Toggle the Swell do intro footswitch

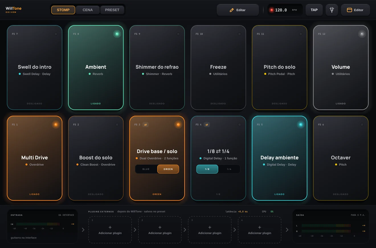click(34, 68)
